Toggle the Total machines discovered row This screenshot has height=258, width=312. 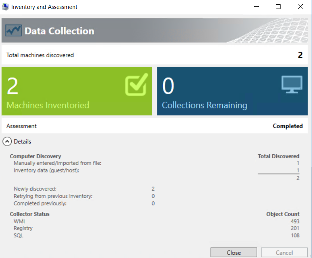pos(155,55)
